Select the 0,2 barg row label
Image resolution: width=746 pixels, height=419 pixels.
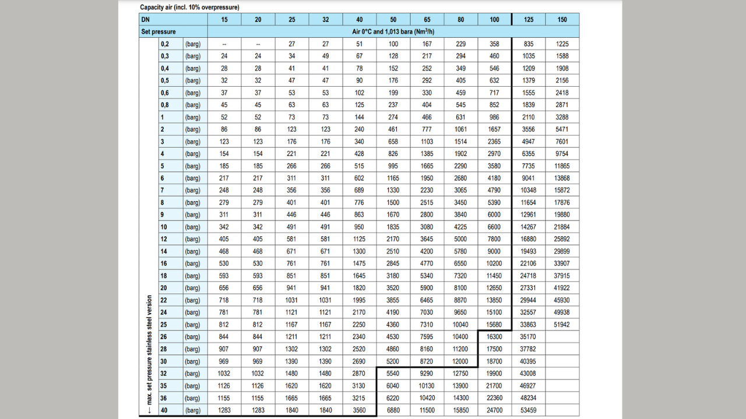(x=165, y=44)
